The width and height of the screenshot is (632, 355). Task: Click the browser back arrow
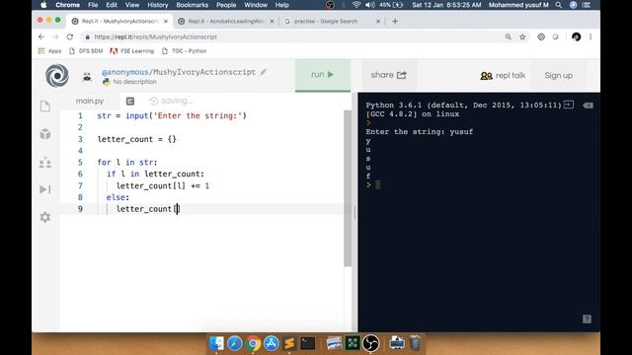(x=41, y=36)
